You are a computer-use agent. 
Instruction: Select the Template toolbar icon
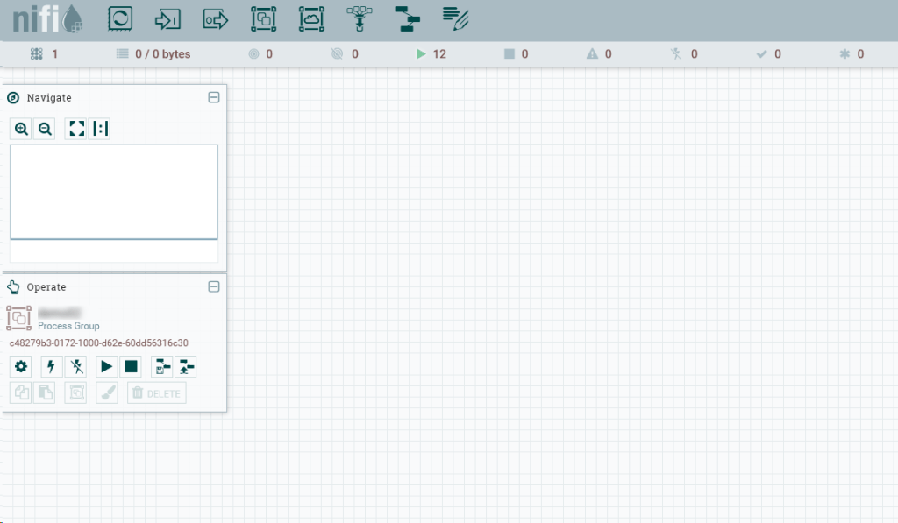(407, 18)
